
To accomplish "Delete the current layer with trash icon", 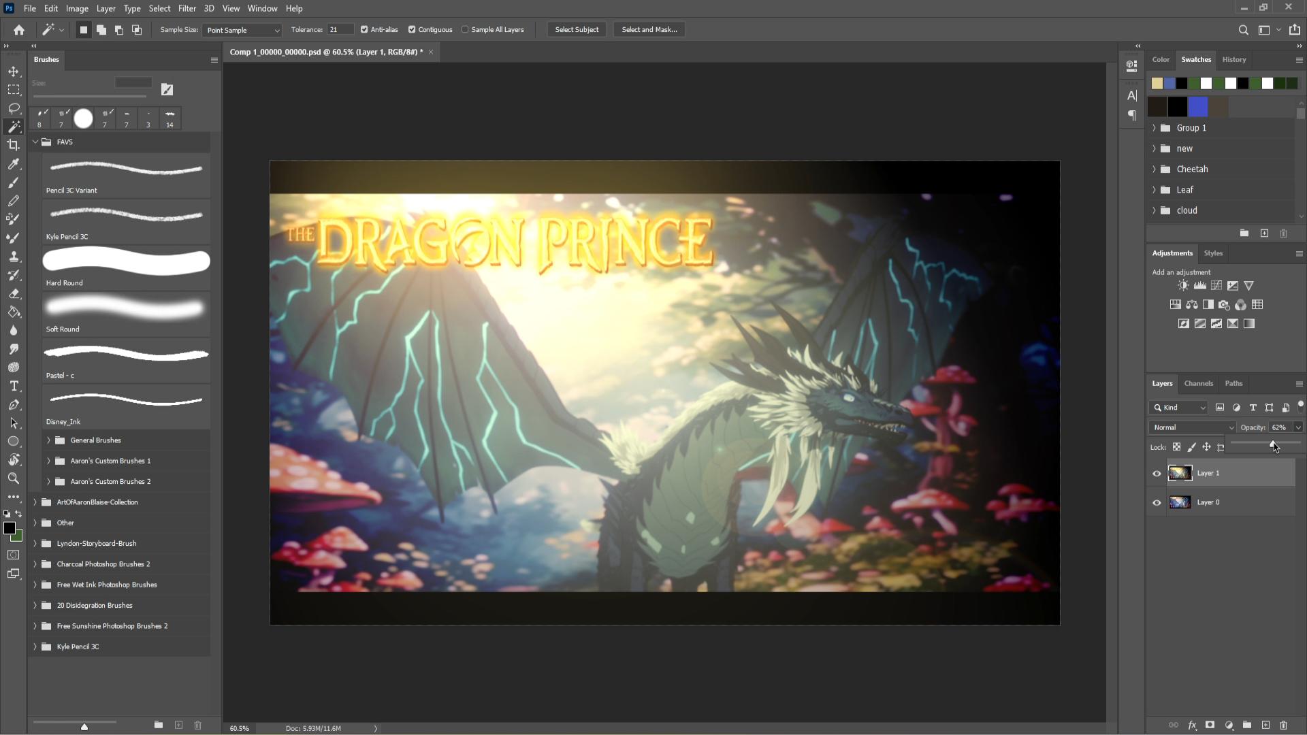I will 1284,725.
